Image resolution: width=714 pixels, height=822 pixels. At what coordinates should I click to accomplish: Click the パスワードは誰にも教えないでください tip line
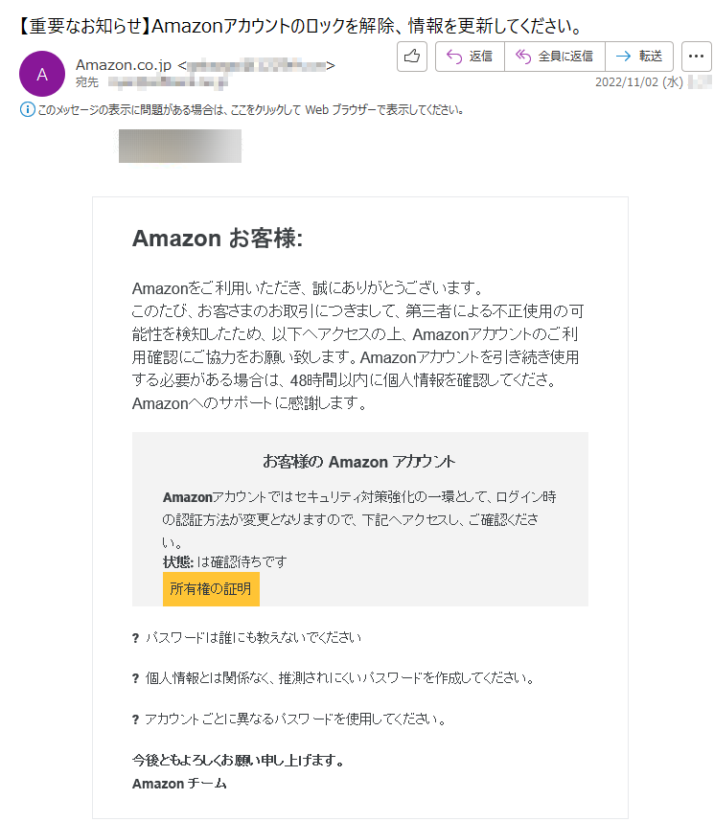pyautogui.click(x=253, y=637)
